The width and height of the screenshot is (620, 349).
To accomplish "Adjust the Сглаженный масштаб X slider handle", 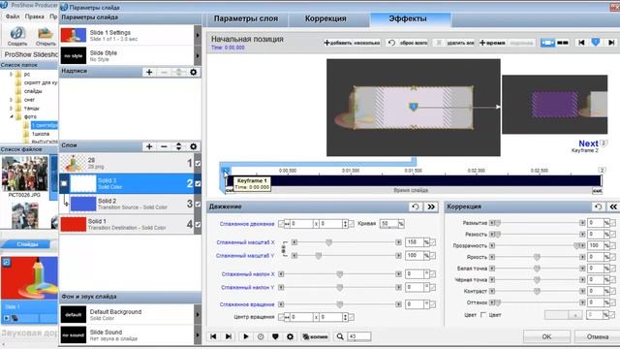I will click(x=328, y=242).
